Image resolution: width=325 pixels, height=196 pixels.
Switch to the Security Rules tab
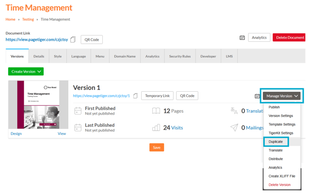(x=180, y=56)
